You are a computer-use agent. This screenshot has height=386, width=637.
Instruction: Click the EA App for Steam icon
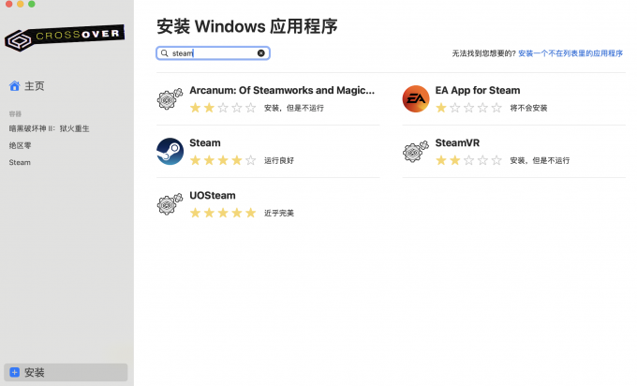pyautogui.click(x=416, y=98)
